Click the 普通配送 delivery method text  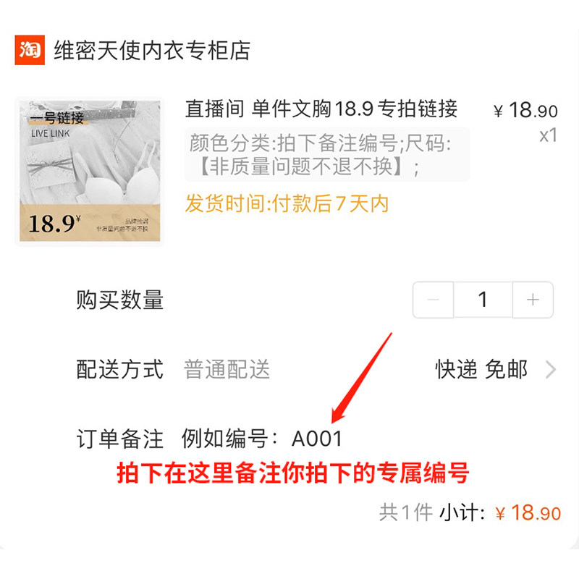pos(227,369)
